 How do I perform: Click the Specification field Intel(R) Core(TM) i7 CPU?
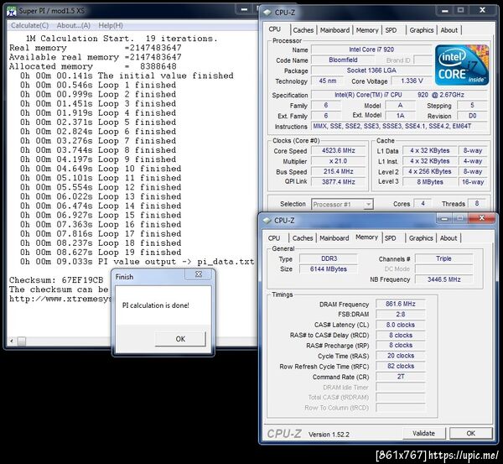[x=399, y=95]
